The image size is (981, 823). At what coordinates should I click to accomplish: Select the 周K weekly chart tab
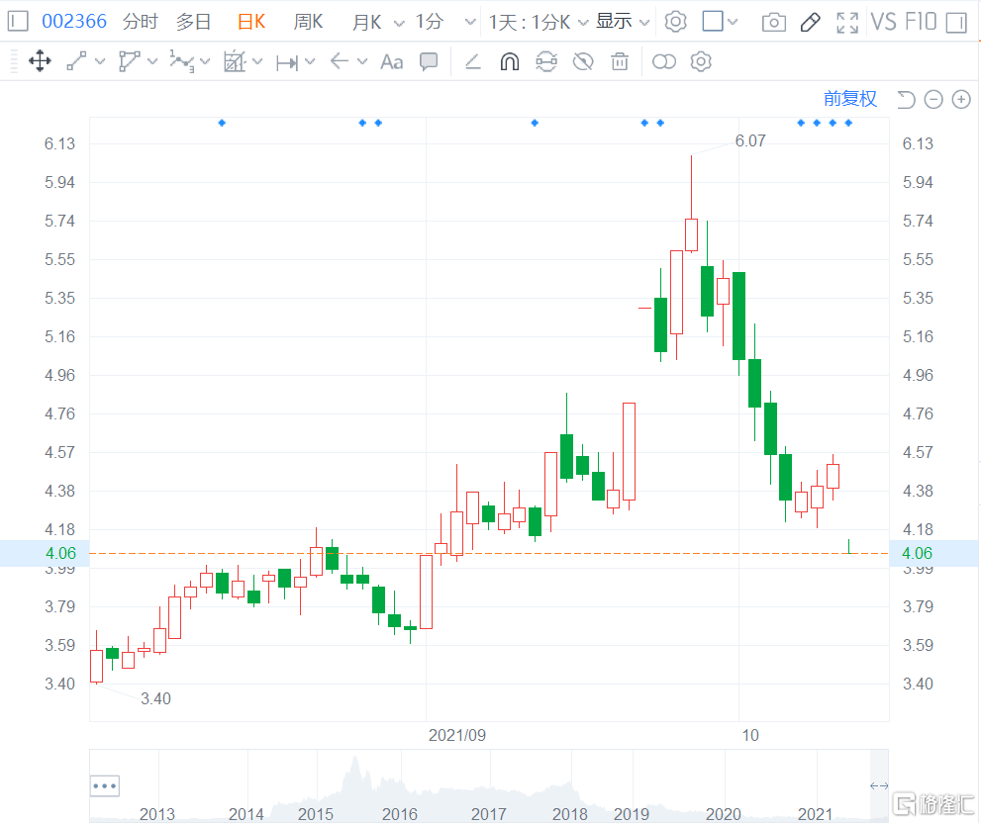click(x=308, y=22)
